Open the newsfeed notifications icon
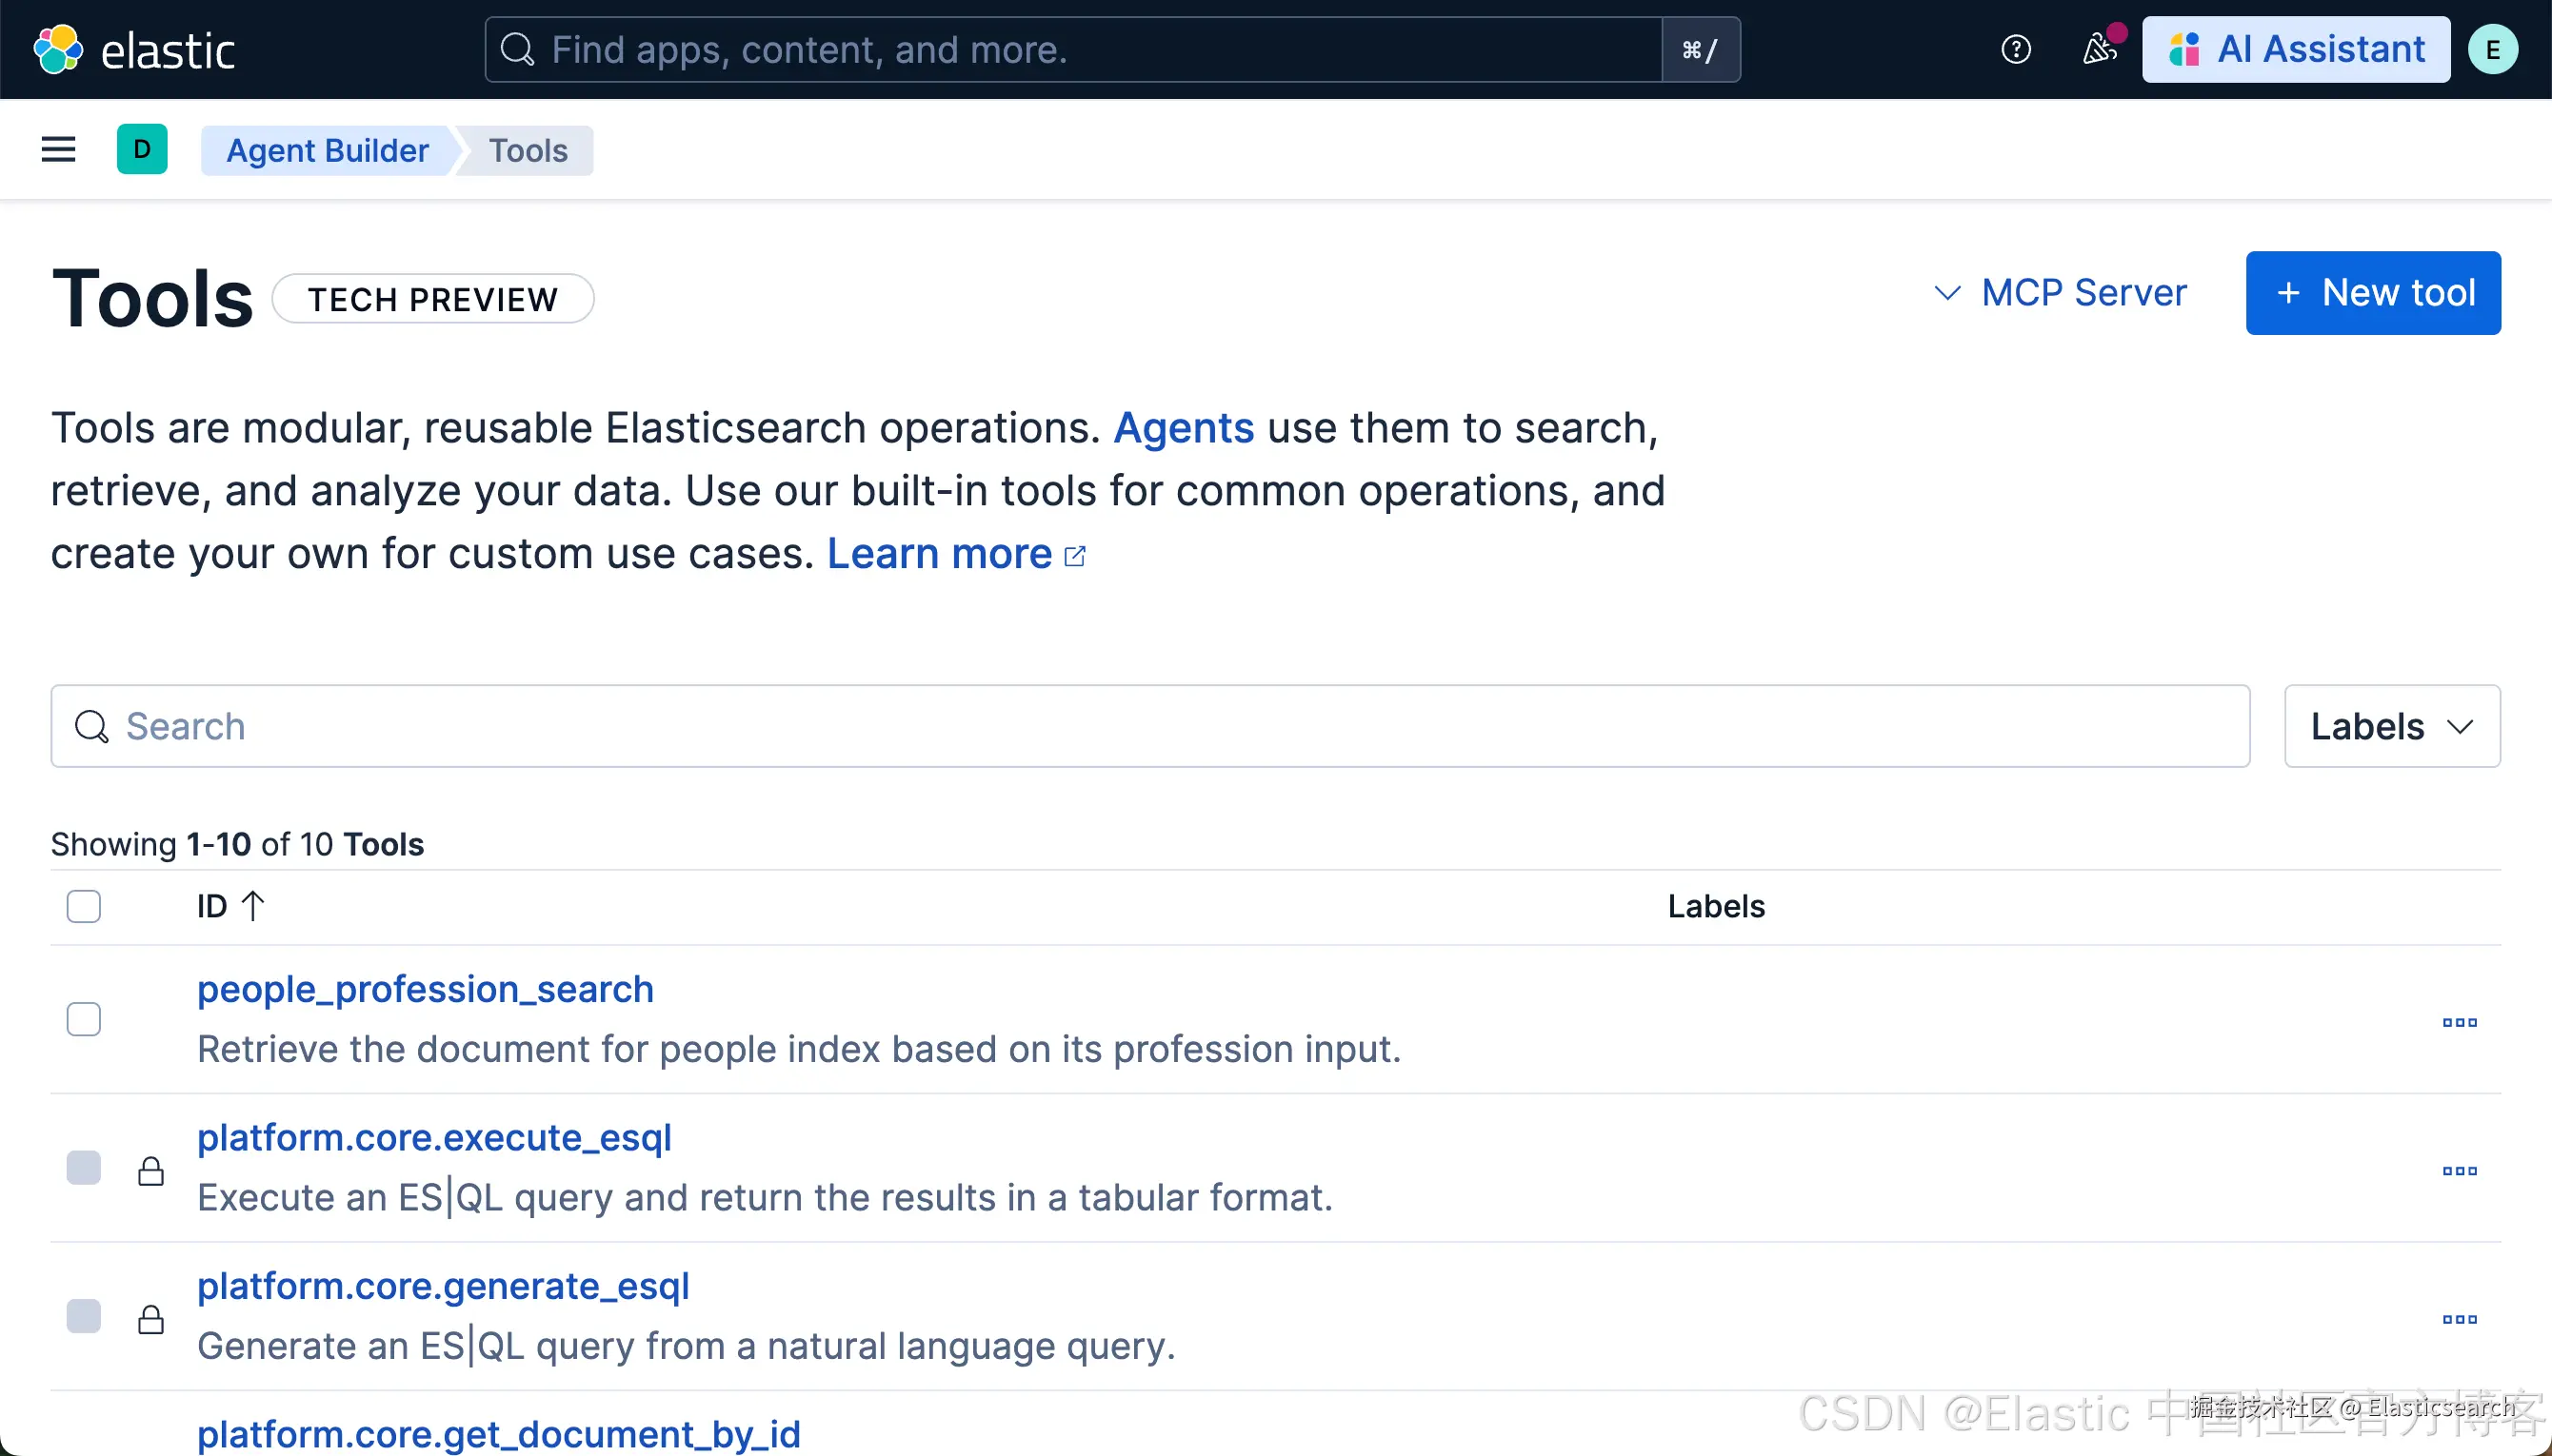 click(x=2098, y=49)
